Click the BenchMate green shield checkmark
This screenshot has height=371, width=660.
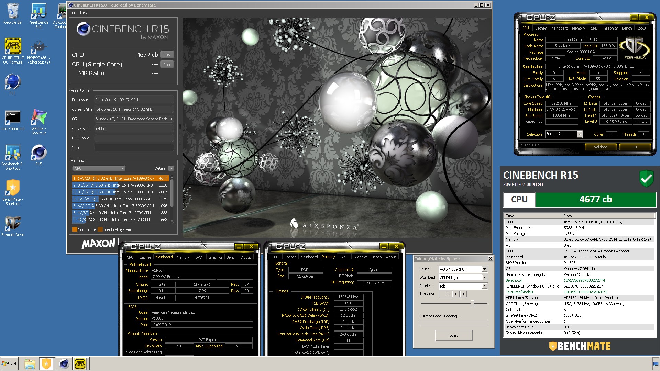pos(646,179)
